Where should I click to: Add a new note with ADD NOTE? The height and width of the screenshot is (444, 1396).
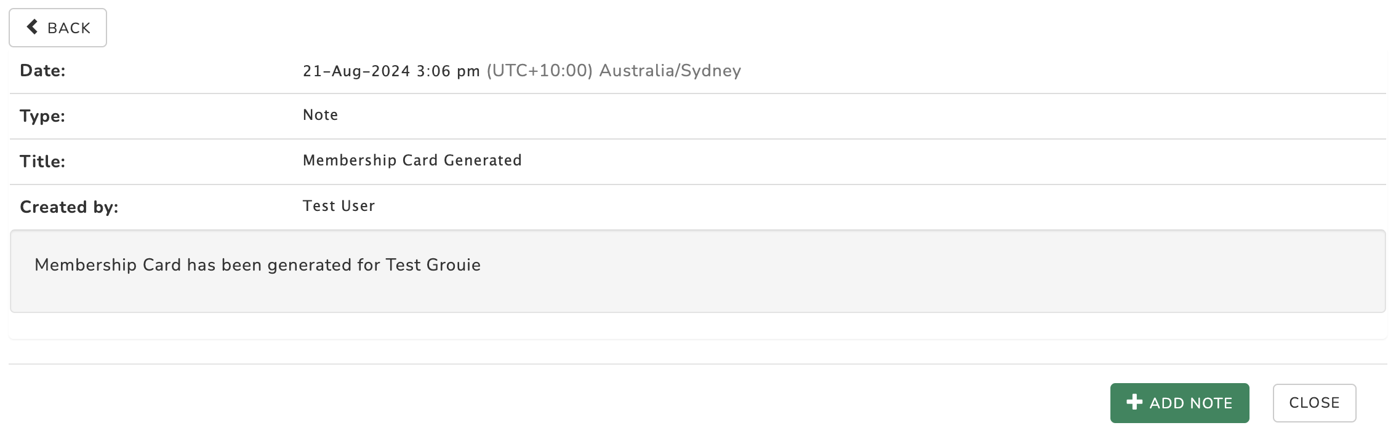point(1179,403)
